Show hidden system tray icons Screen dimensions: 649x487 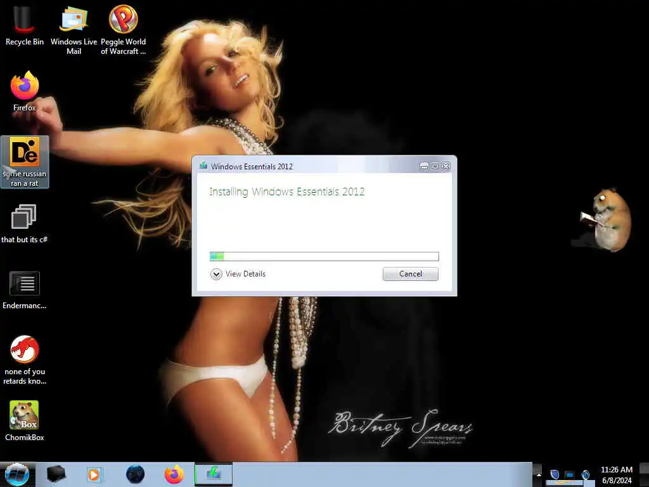(538, 474)
